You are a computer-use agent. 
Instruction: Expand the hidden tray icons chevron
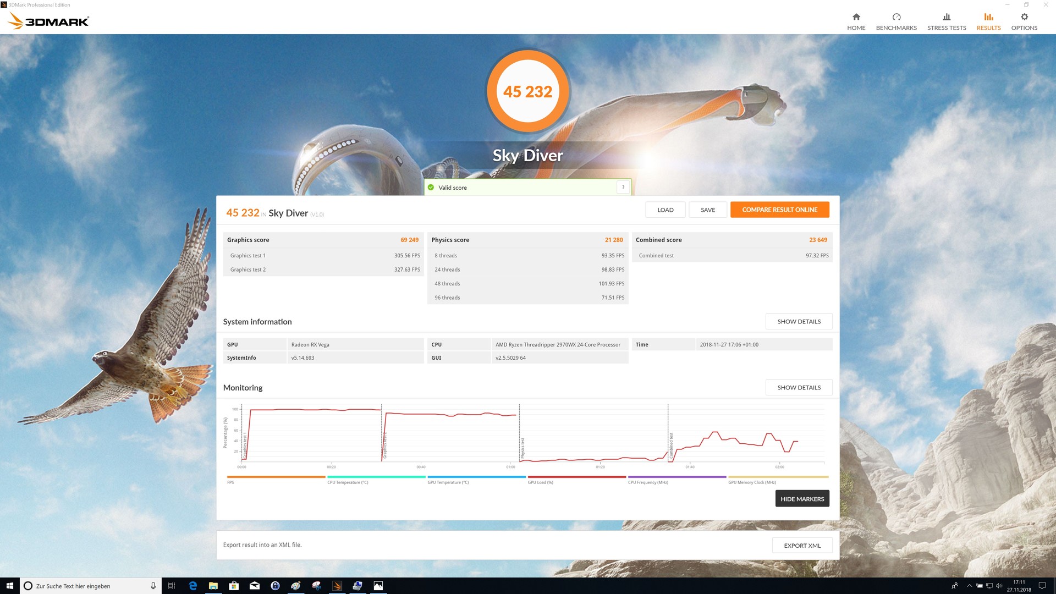point(969,586)
